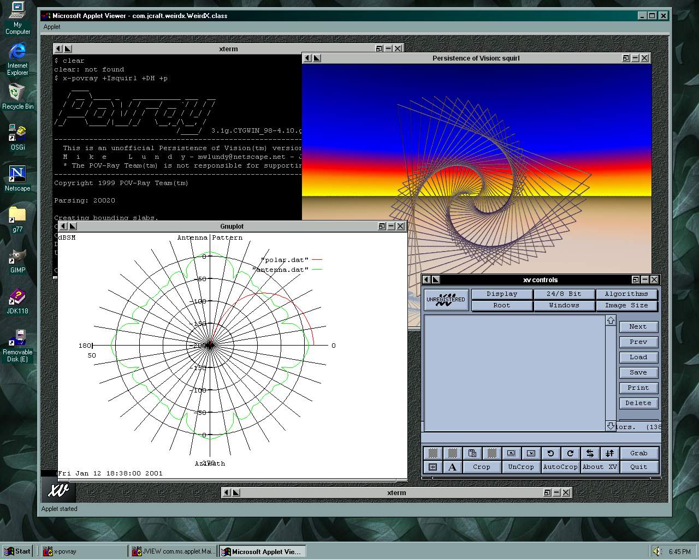The width and height of the screenshot is (699, 559).
Task: Click the AutoCrop button in xv controls
Action: click(560, 467)
